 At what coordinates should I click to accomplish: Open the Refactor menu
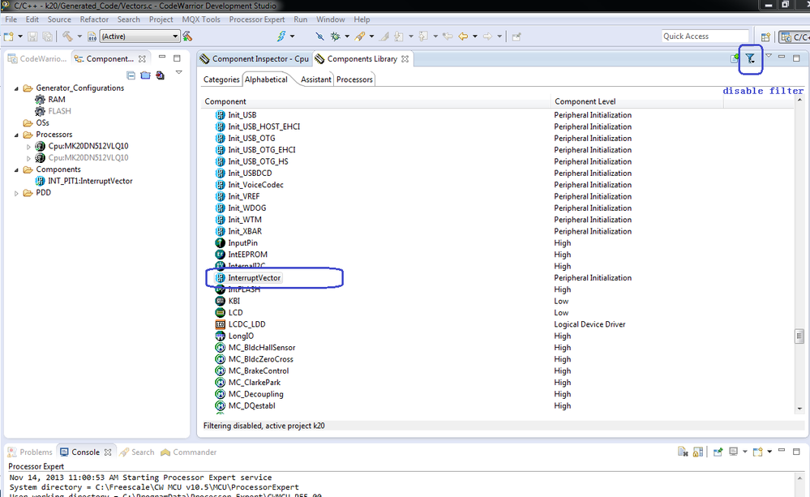[94, 19]
